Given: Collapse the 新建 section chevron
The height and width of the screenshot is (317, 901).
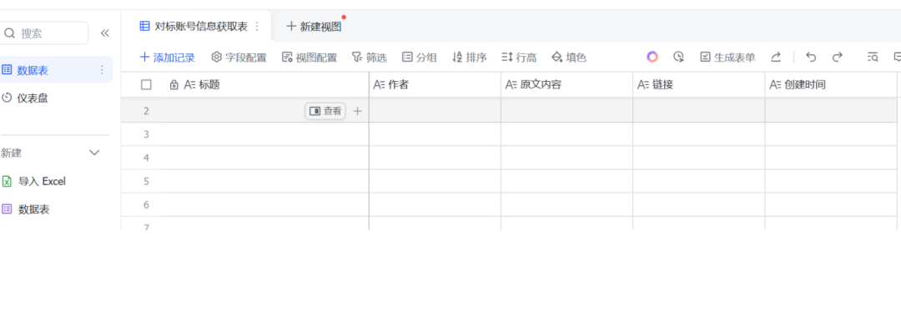Looking at the screenshot, I should tap(94, 153).
